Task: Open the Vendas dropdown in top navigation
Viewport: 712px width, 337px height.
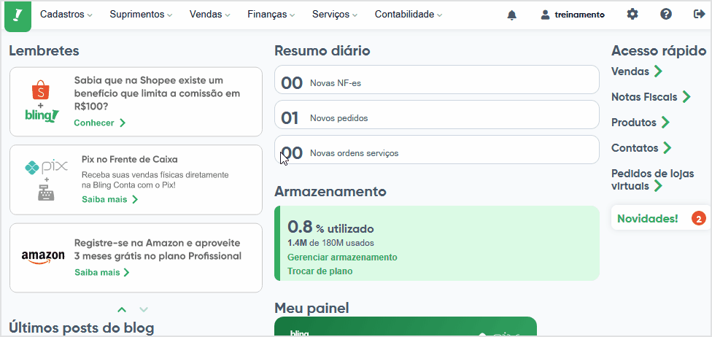Action: tap(210, 15)
